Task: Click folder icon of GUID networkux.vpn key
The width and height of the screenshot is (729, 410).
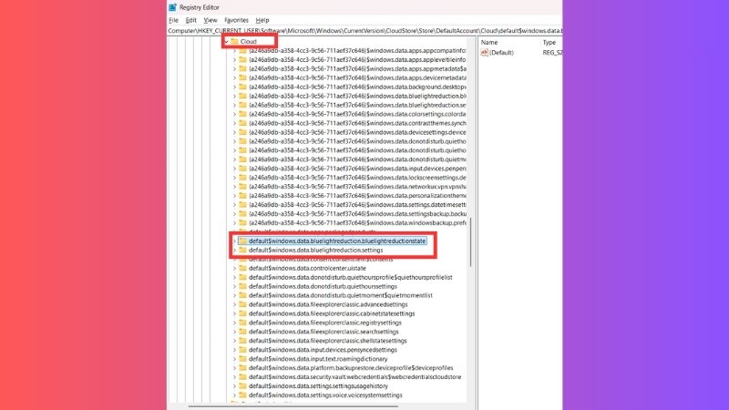Action: coord(242,187)
